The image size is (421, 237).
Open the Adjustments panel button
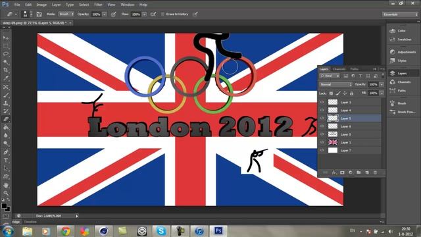tap(403, 52)
